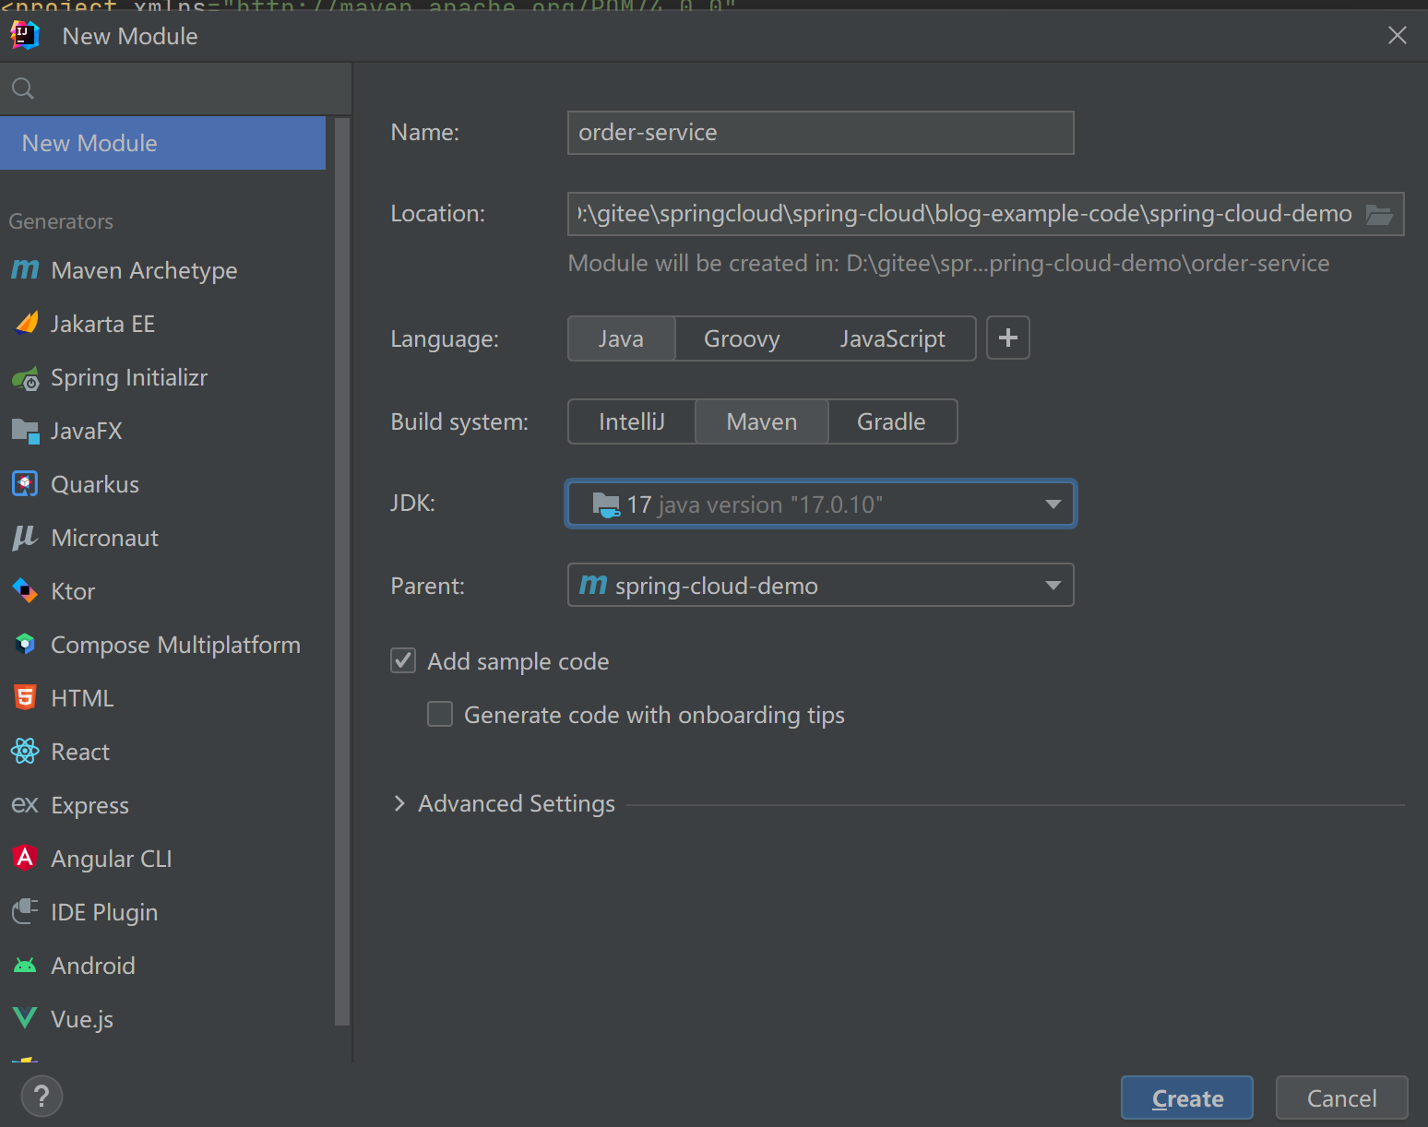Image resolution: width=1428 pixels, height=1127 pixels.
Task: Click the Vue.js V icon
Action: (x=25, y=1018)
